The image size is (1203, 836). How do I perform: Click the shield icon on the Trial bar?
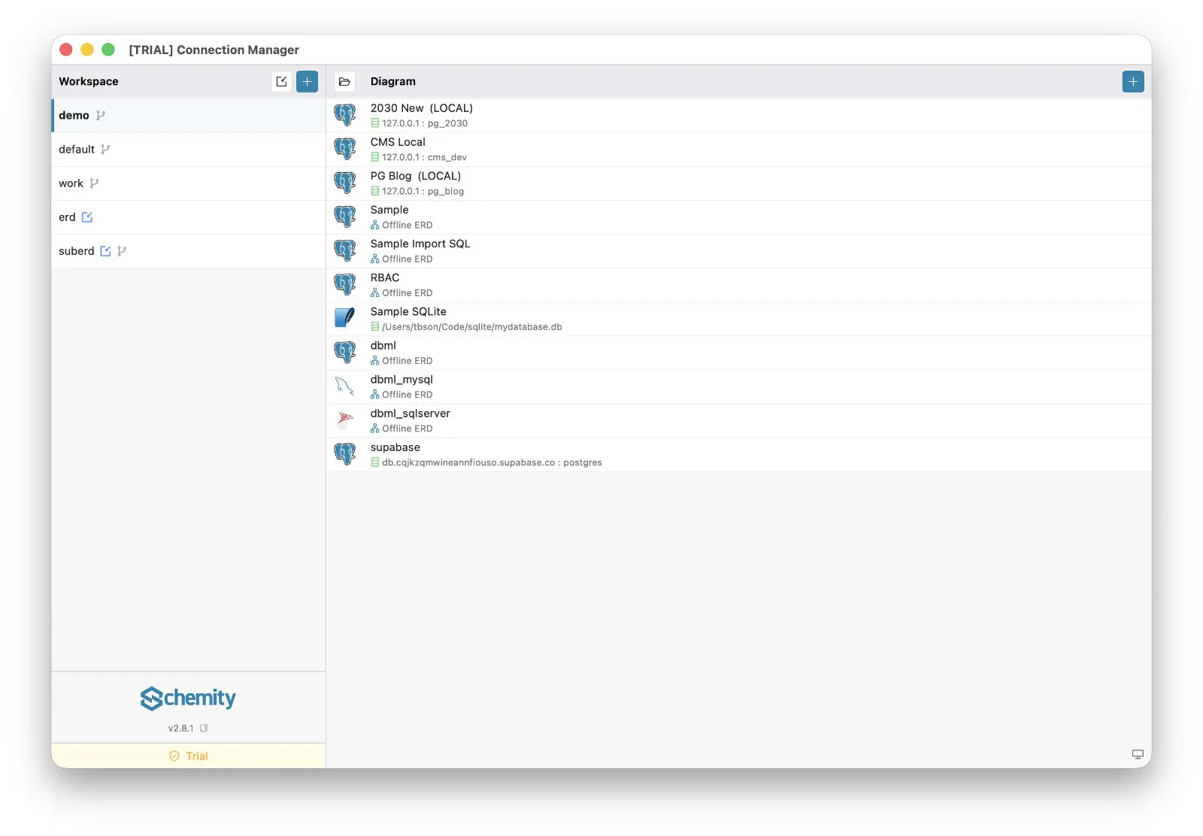coord(174,756)
